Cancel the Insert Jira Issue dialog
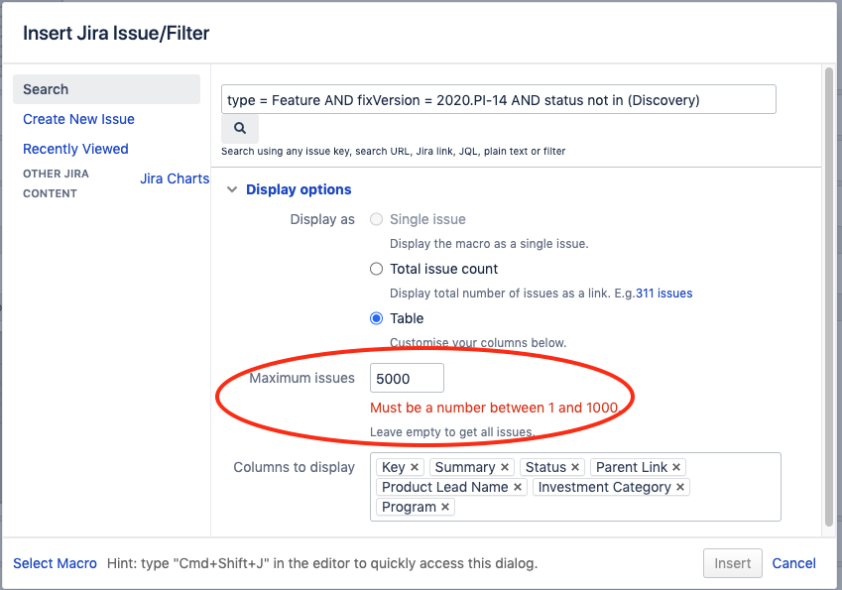 tap(793, 563)
